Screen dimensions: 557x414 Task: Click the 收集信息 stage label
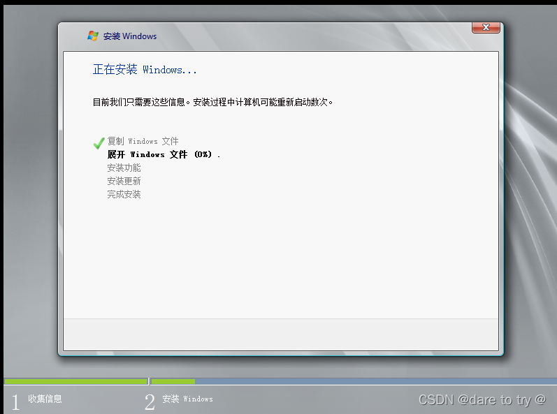(x=45, y=399)
